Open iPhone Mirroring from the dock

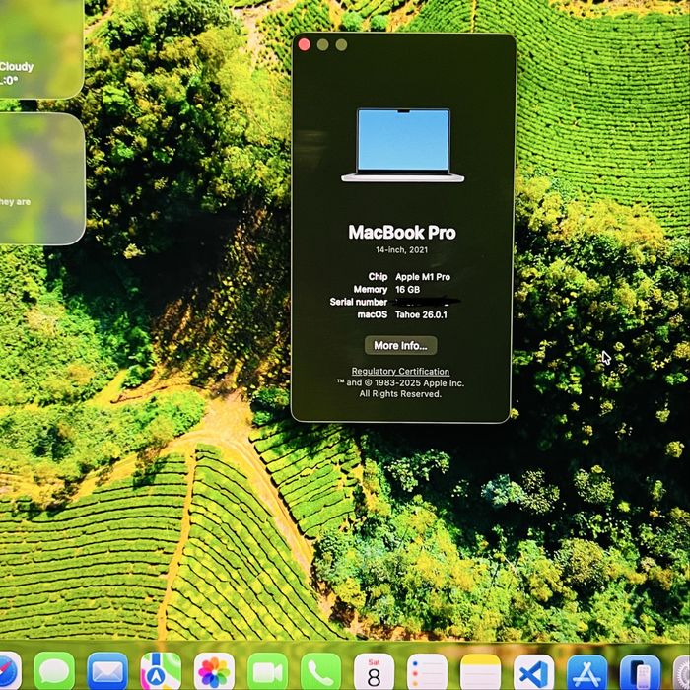click(641, 671)
